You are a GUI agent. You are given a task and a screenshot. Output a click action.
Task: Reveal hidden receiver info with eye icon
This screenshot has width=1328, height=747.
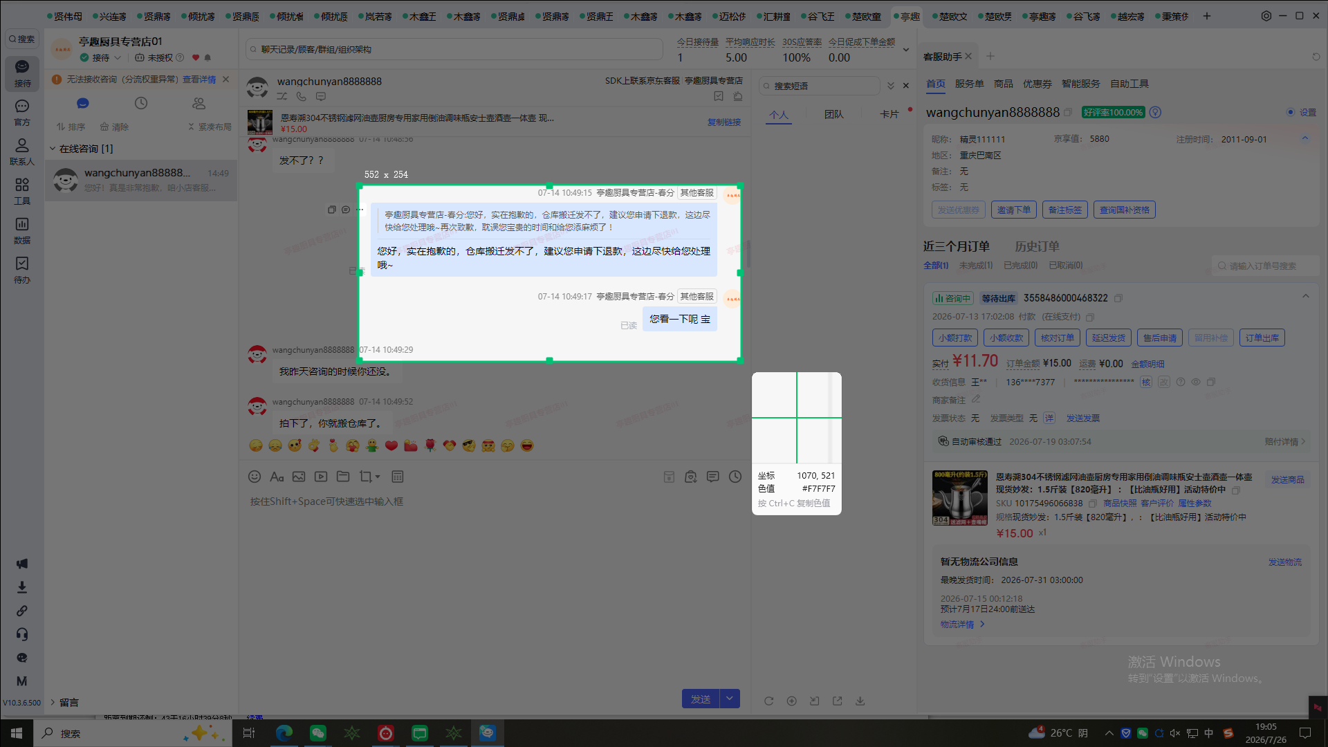coord(1196,382)
